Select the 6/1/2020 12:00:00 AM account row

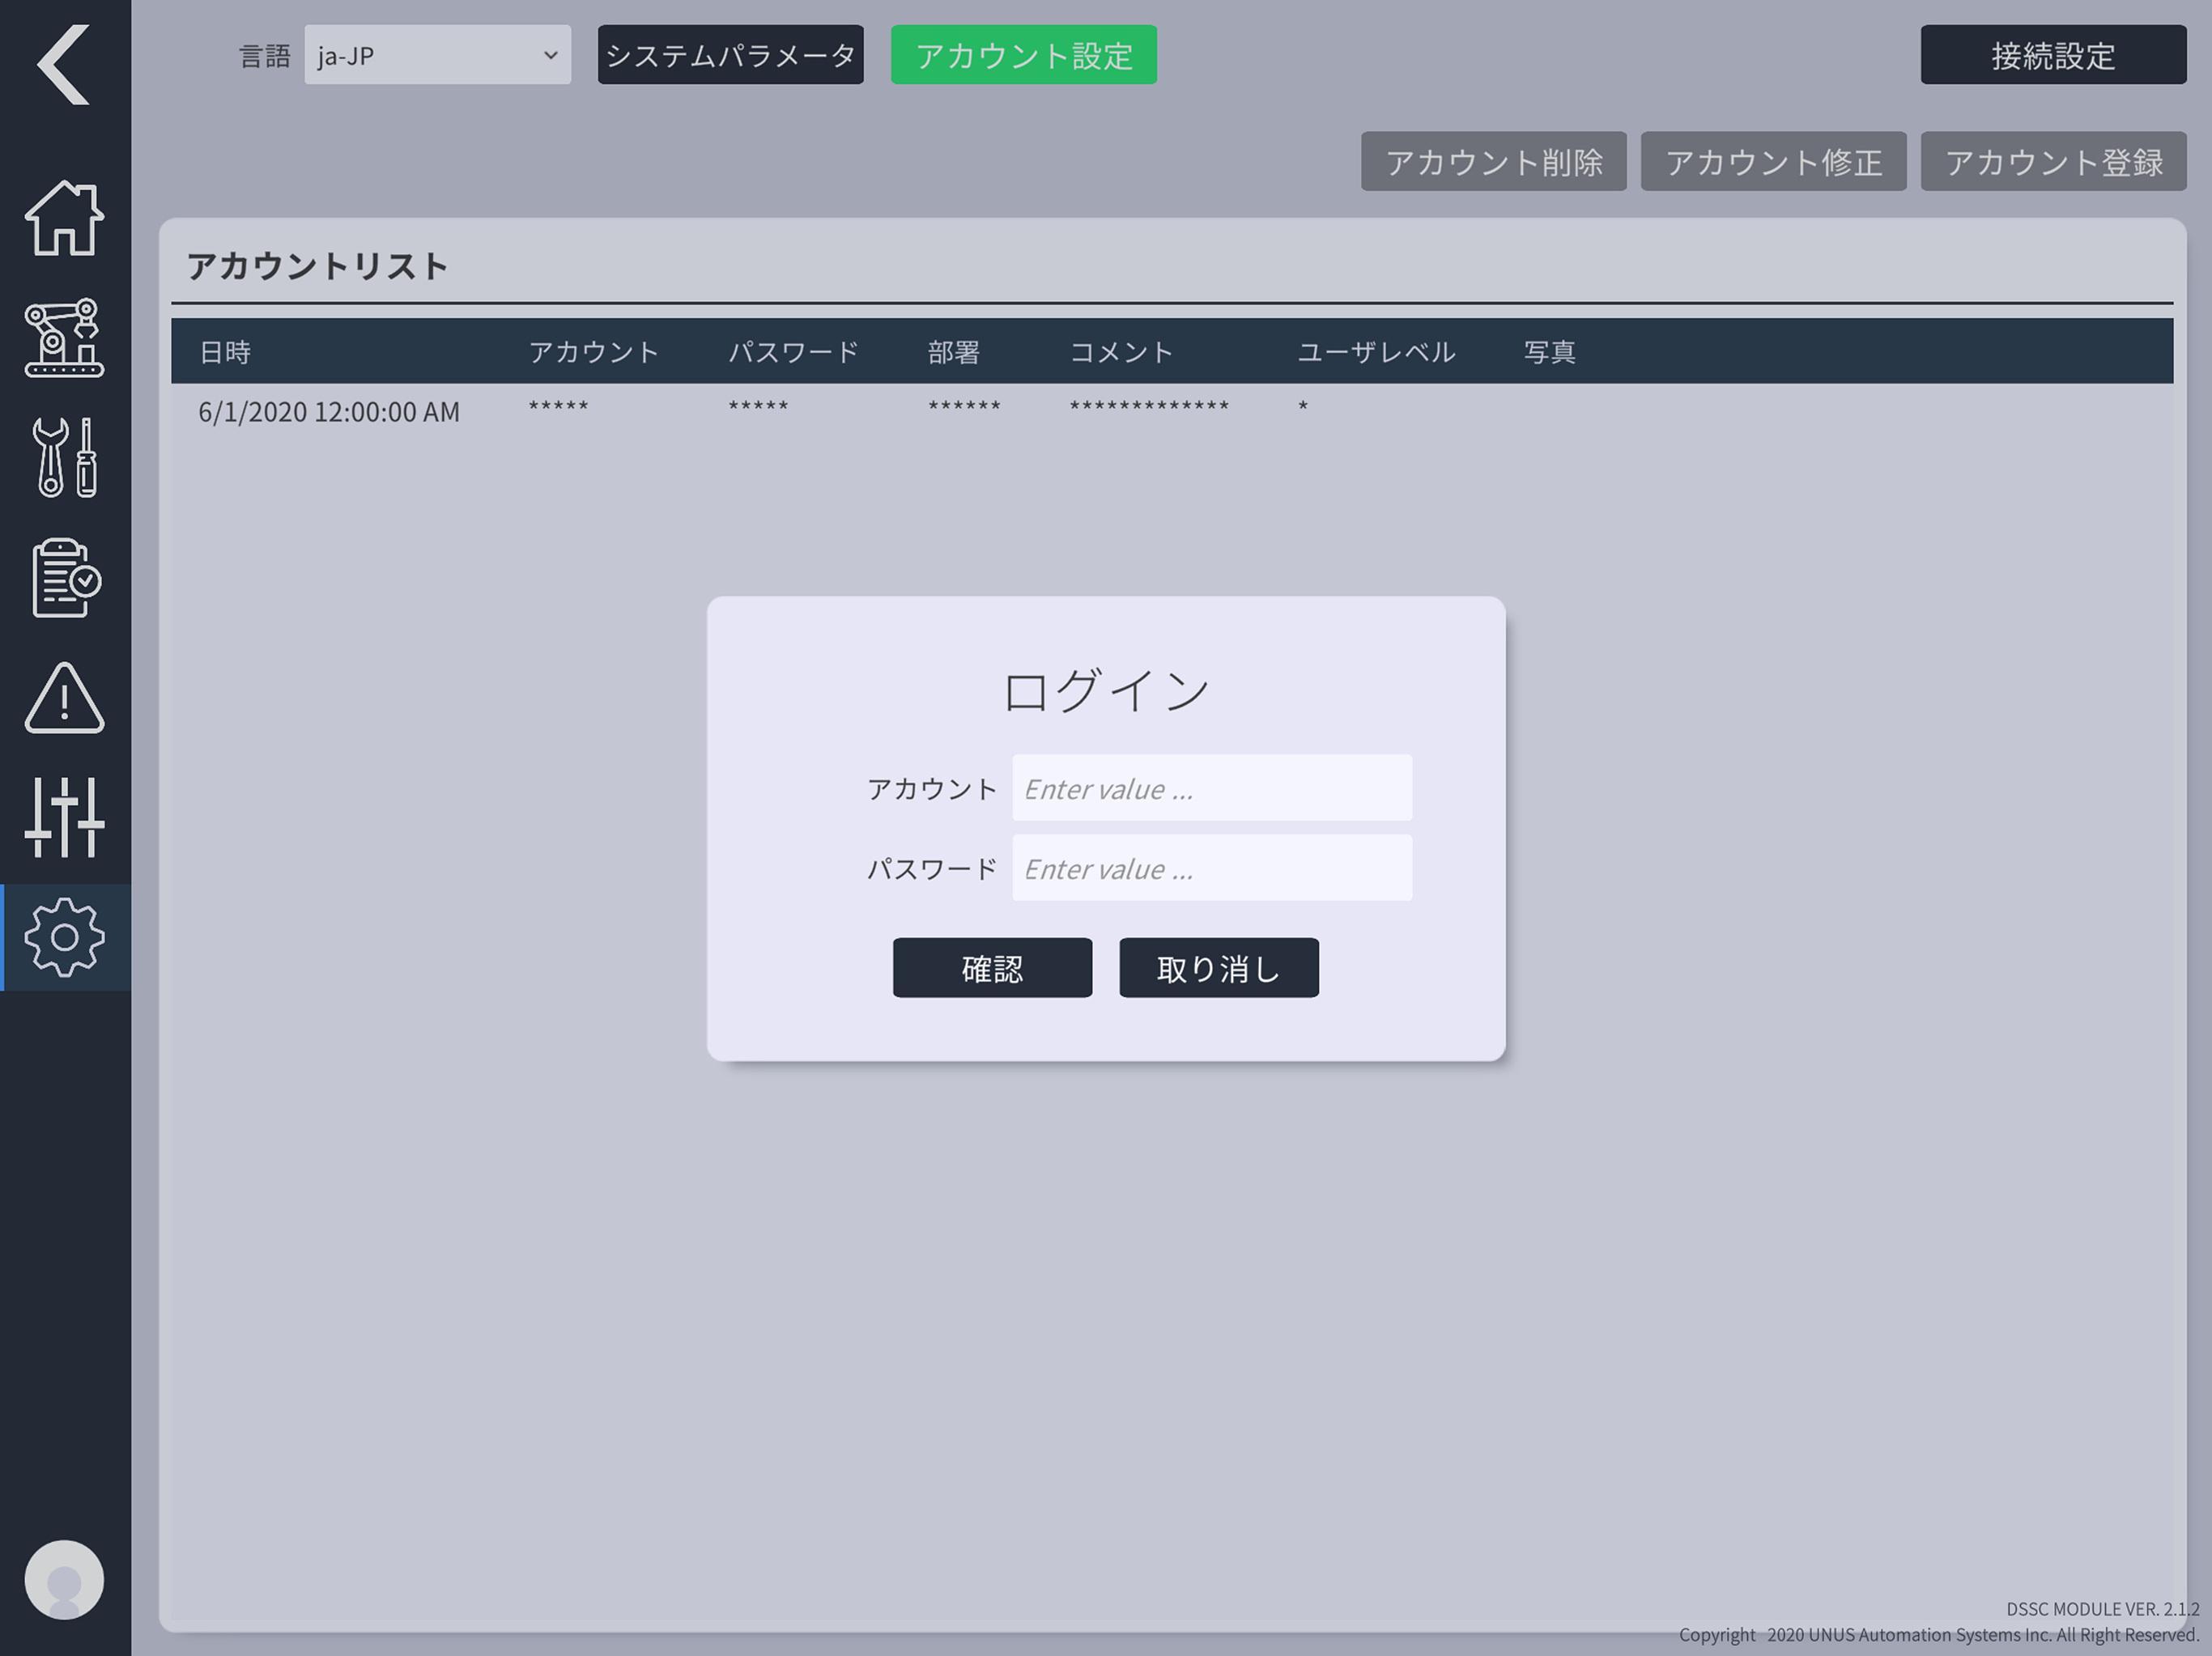(x=1172, y=410)
